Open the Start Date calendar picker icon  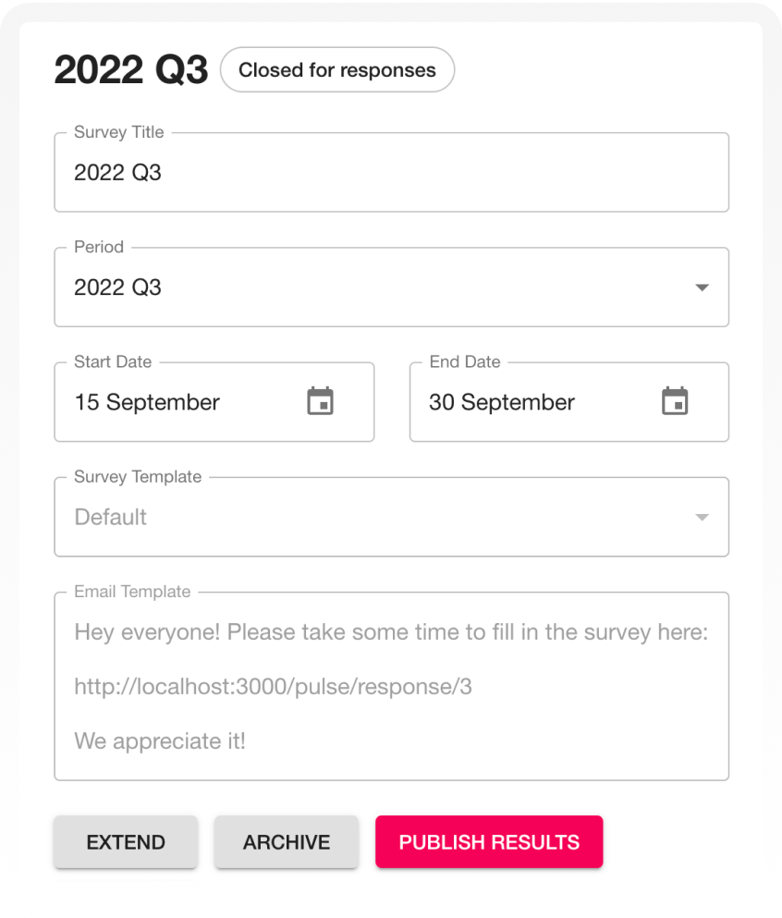click(x=320, y=401)
